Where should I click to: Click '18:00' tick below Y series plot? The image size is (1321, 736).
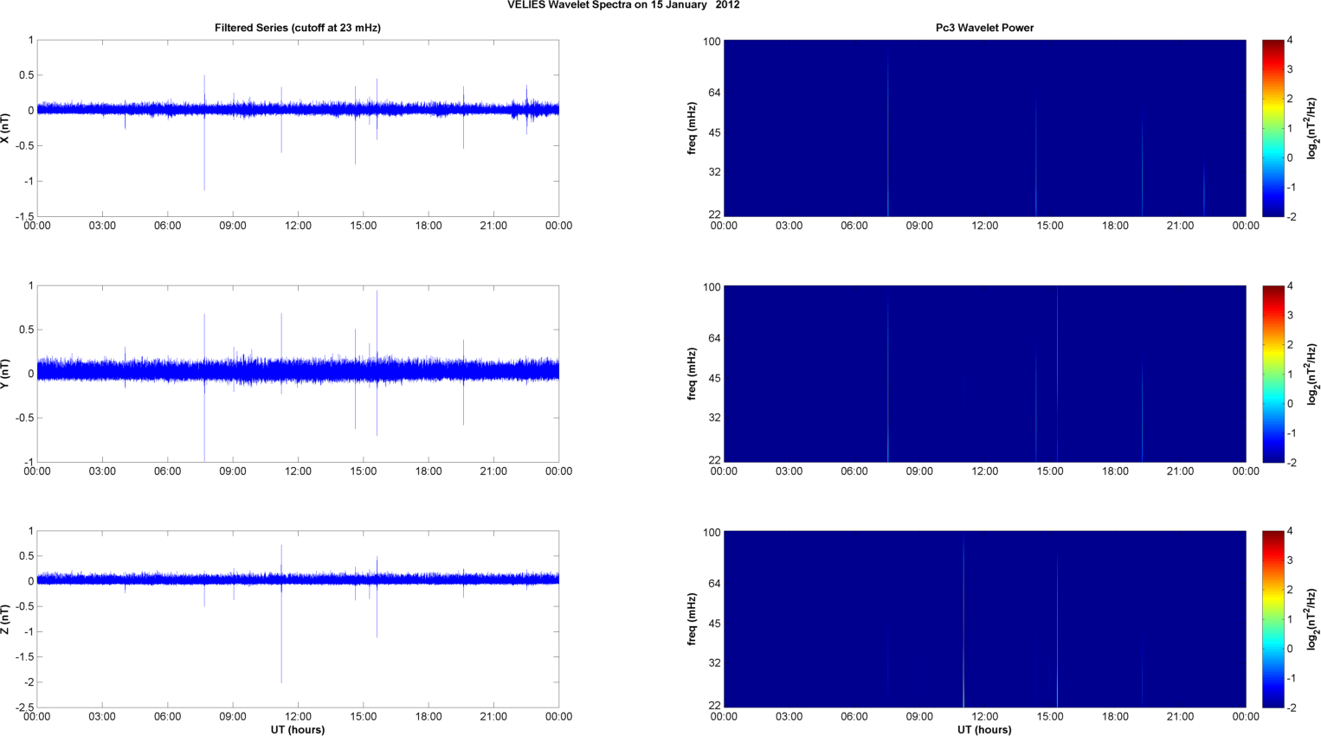429,471
